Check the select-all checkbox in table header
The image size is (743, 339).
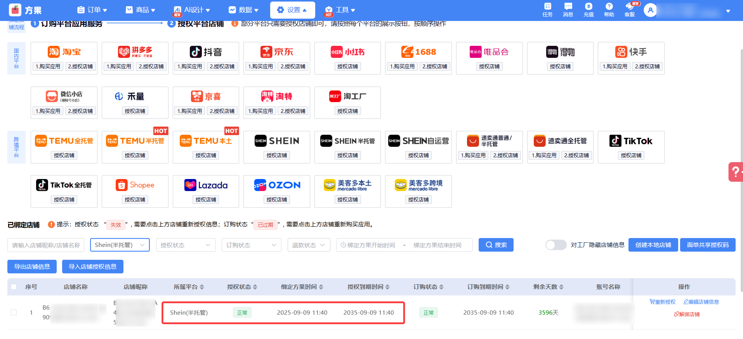(x=14, y=287)
